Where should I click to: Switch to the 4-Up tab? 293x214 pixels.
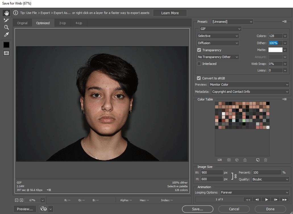pos(79,23)
